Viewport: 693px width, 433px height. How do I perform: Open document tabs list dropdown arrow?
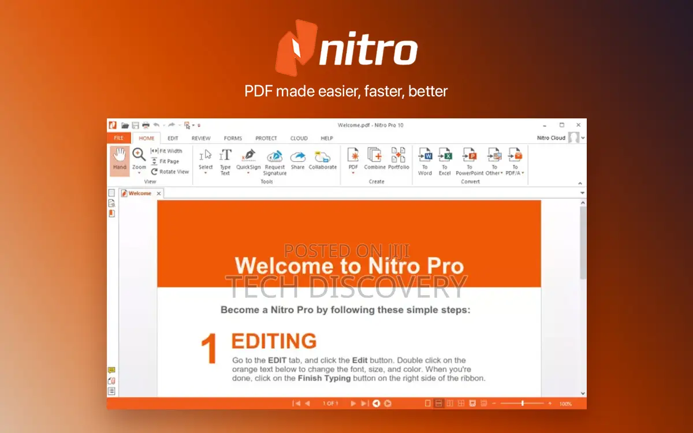(x=582, y=193)
